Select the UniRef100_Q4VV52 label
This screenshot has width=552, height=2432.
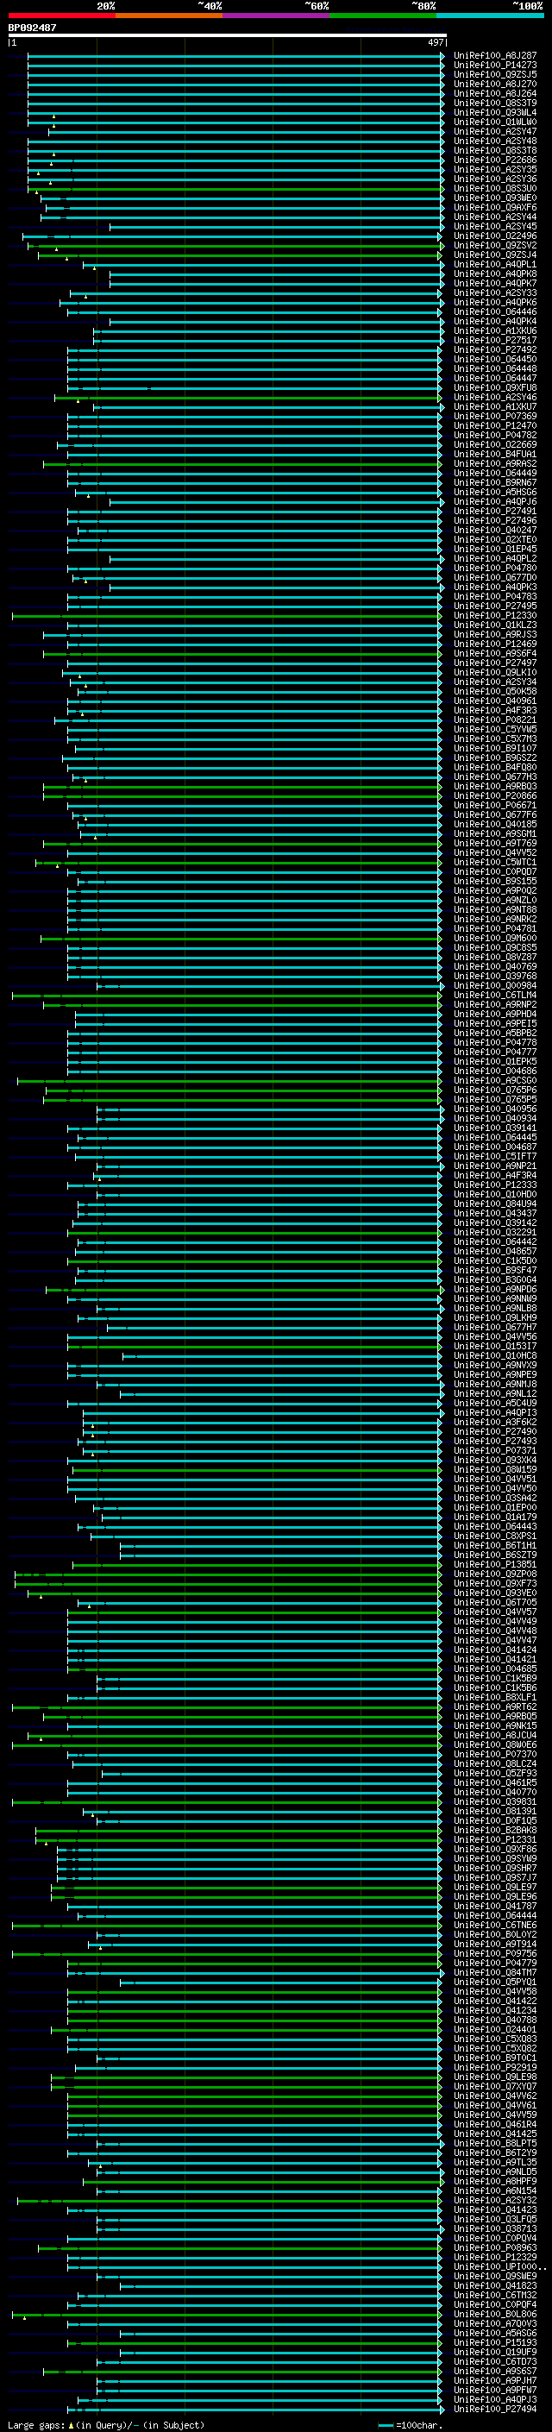tap(495, 852)
